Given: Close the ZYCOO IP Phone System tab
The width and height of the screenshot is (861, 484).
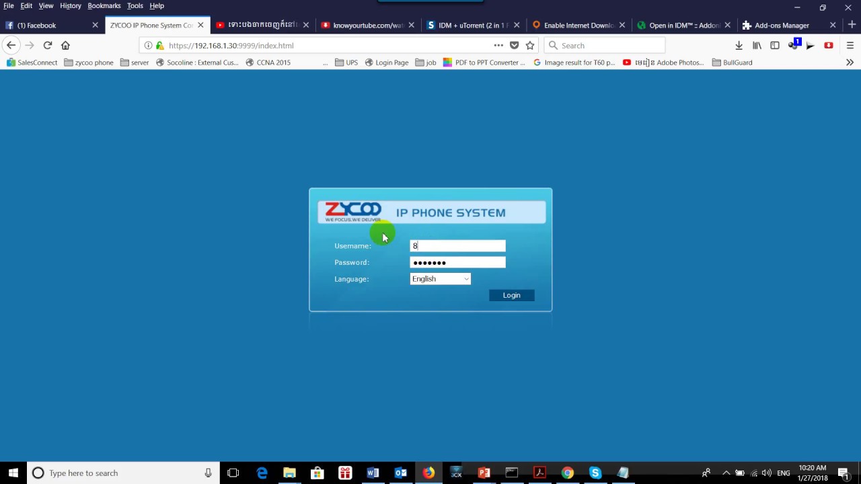Looking at the screenshot, I should (x=200, y=25).
